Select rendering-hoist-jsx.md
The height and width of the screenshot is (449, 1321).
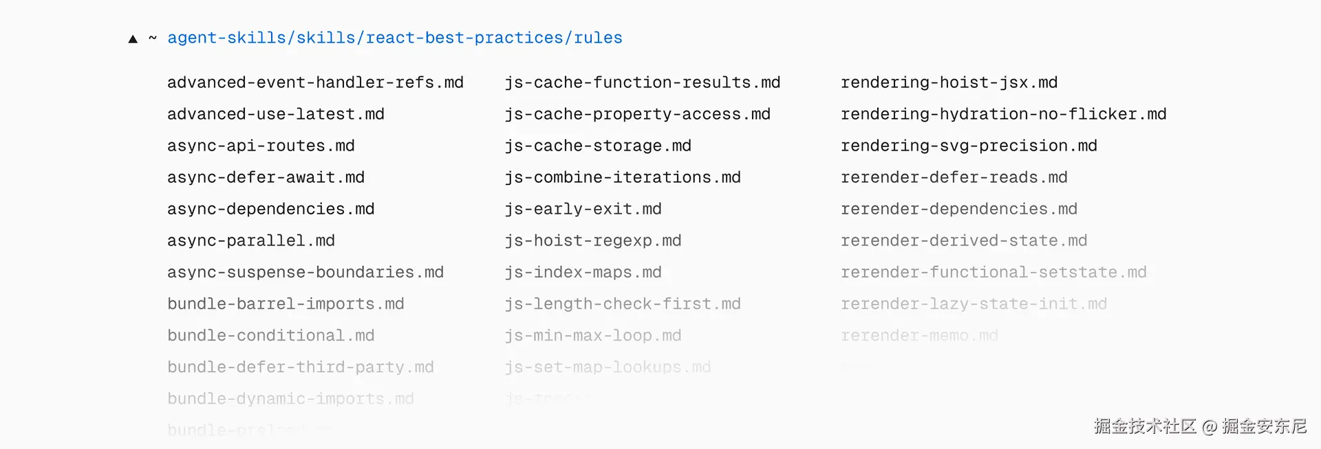[x=949, y=83]
